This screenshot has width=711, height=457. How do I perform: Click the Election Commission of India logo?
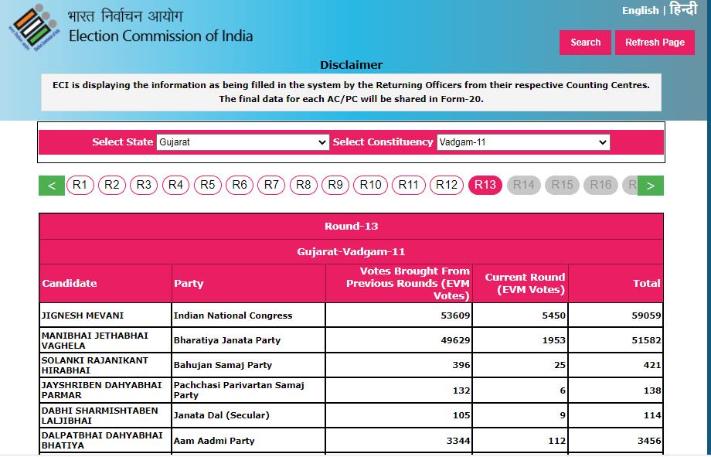pyautogui.click(x=33, y=27)
